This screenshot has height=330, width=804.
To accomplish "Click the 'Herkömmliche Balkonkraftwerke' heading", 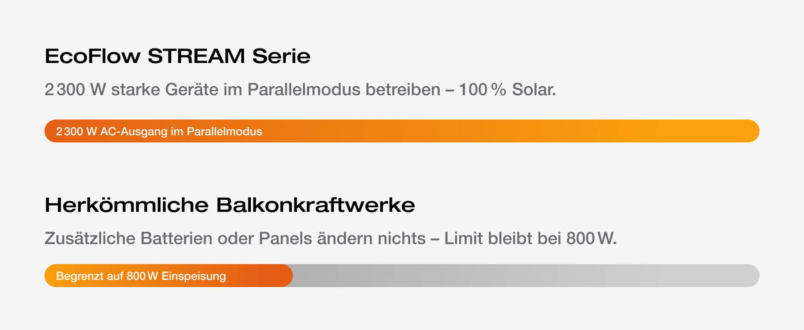I will coord(230,205).
